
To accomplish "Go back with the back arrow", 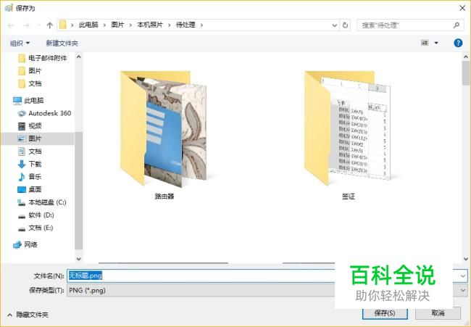I will coord(11,25).
